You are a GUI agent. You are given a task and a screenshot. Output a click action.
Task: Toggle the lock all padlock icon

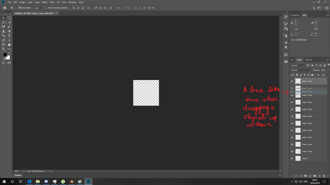(x=312, y=75)
